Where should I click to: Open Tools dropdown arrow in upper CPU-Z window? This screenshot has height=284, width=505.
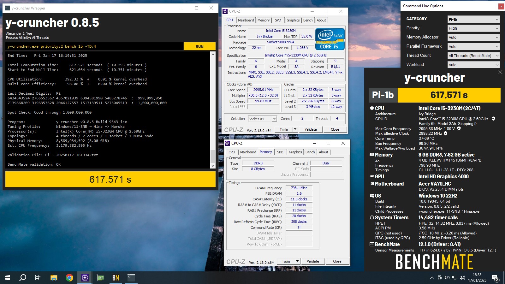tap(295, 129)
